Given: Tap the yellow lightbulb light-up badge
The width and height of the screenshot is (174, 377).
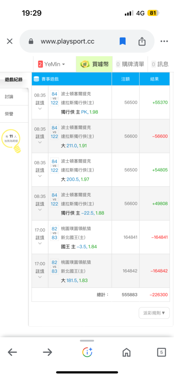Looking at the screenshot, I should click(x=12, y=141).
